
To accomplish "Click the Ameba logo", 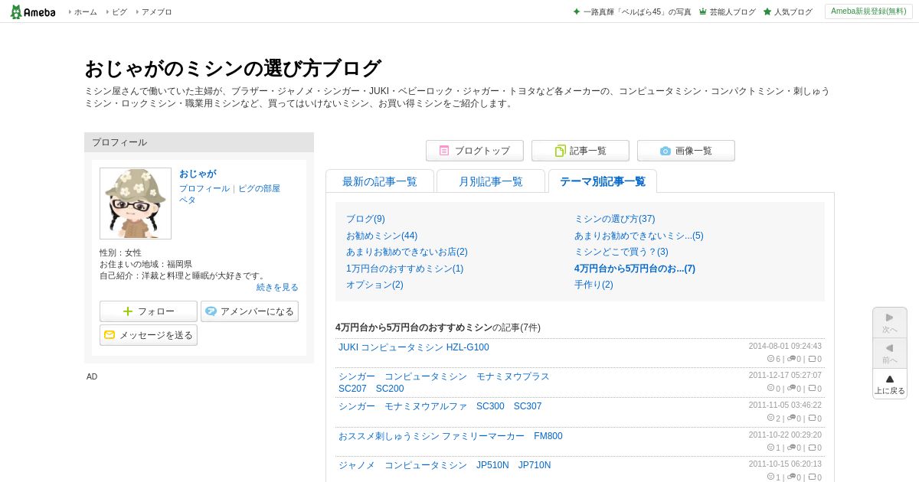I will (33, 11).
